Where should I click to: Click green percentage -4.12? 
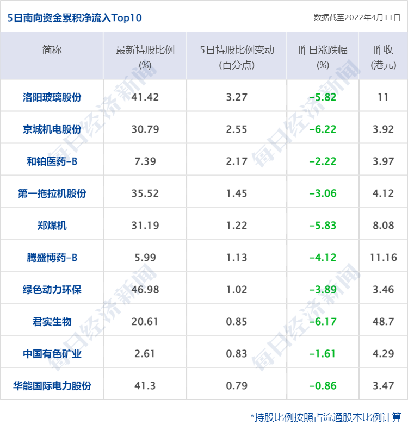click(x=323, y=258)
